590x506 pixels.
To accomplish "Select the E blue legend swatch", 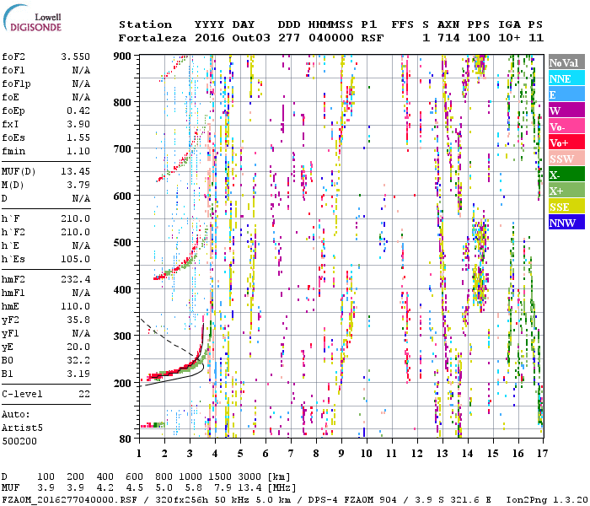I will [x=566, y=94].
